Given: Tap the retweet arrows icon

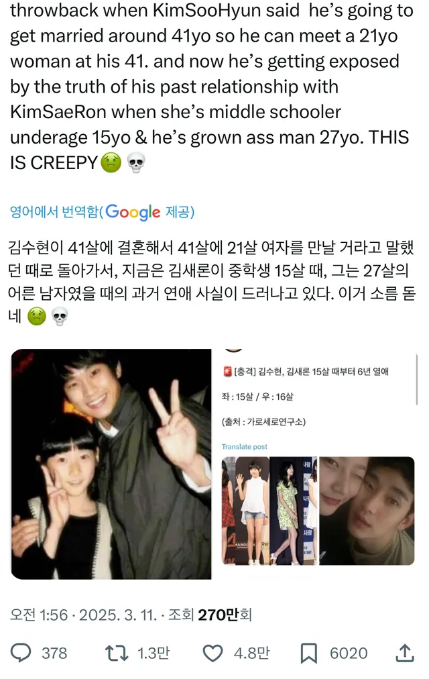Looking at the screenshot, I should 117,653.
